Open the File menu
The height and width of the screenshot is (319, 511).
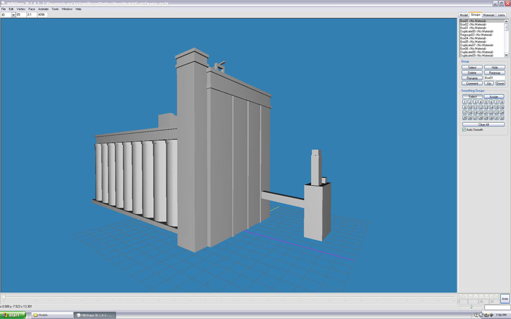tap(4, 9)
